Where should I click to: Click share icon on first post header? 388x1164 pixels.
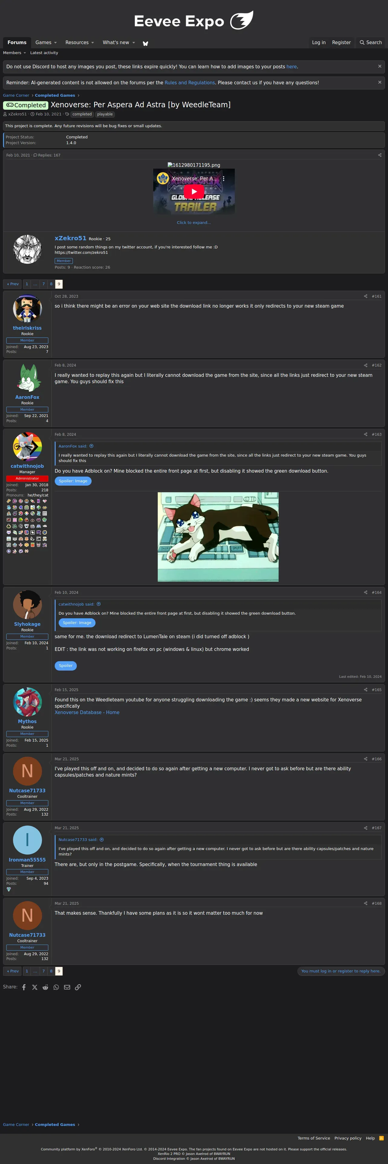click(380, 155)
